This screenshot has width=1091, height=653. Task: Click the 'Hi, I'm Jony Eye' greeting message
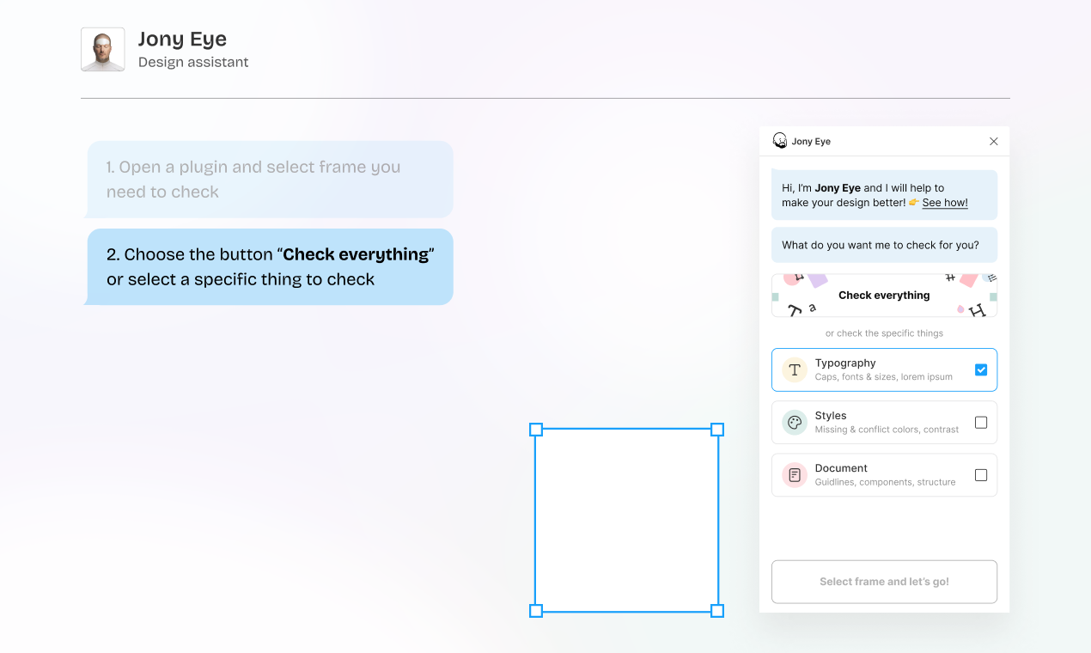(x=884, y=195)
